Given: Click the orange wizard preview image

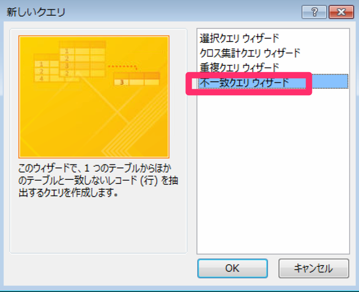Looking at the screenshot, I should point(94,97).
